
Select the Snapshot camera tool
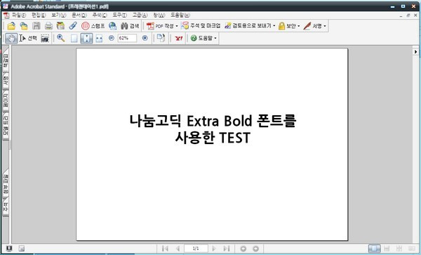[45, 39]
